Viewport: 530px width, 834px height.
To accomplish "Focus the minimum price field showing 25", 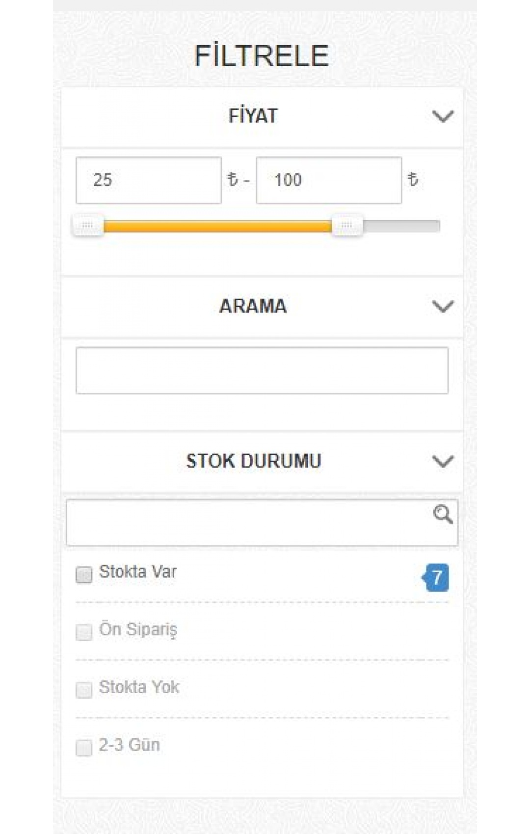I will [148, 180].
